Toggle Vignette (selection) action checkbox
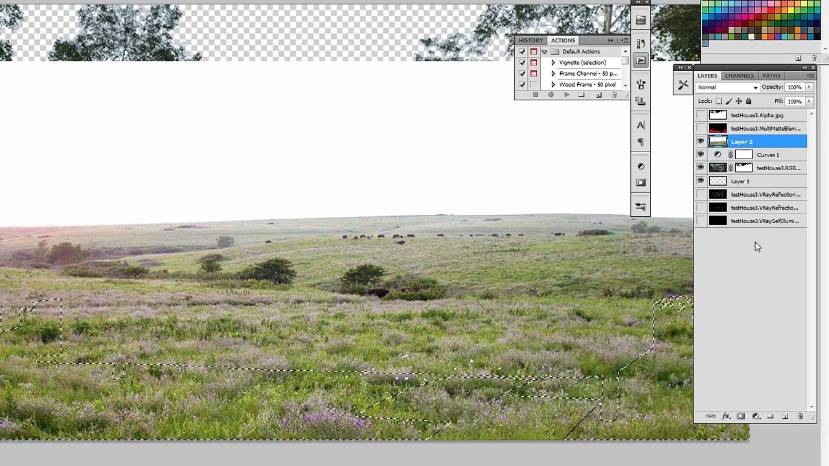The image size is (829, 466). (x=522, y=63)
